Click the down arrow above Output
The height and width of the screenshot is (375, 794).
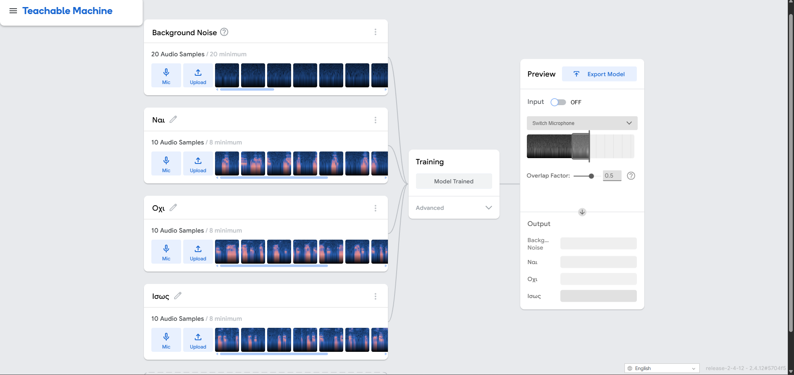582,212
